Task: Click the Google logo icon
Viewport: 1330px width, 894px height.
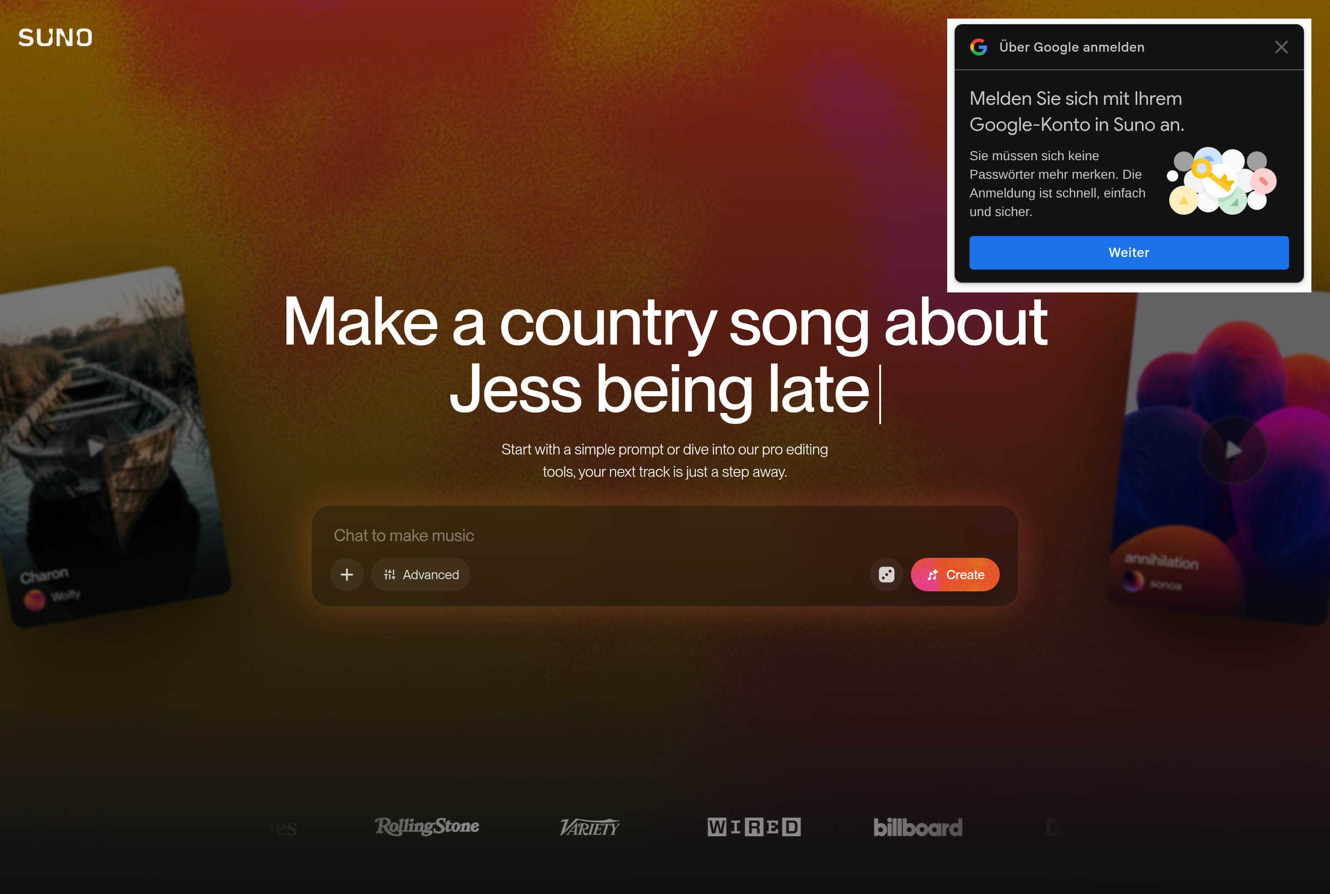Action: (x=979, y=47)
